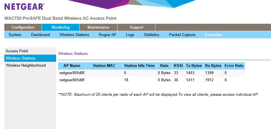
Task: Select Wireless Stations in the sidebar
Action: point(30,58)
